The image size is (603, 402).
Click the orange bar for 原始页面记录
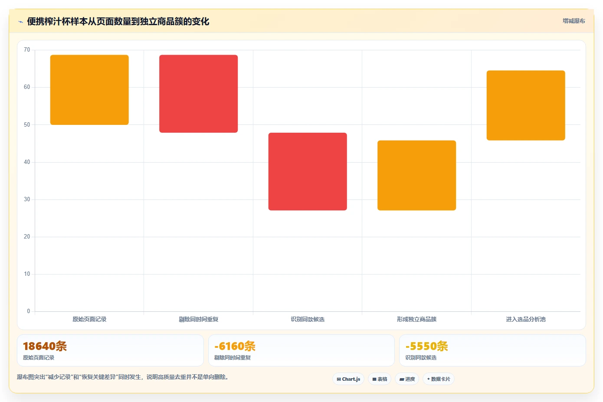tap(89, 90)
